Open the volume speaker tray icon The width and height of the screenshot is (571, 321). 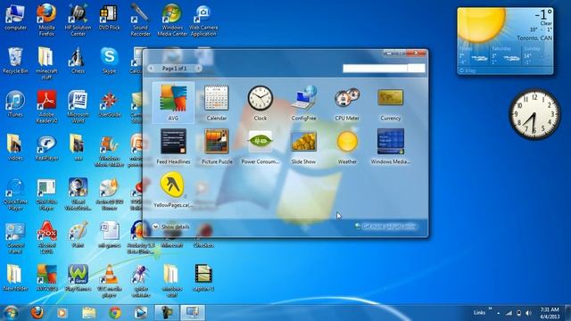point(528,313)
